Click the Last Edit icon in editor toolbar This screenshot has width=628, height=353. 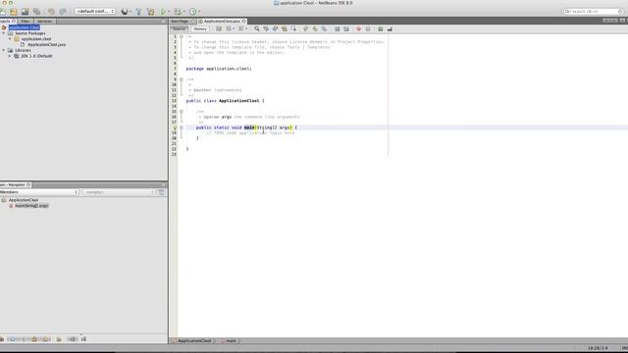click(219, 28)
